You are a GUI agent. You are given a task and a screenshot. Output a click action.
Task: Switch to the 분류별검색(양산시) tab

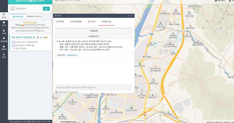(34, 17)
